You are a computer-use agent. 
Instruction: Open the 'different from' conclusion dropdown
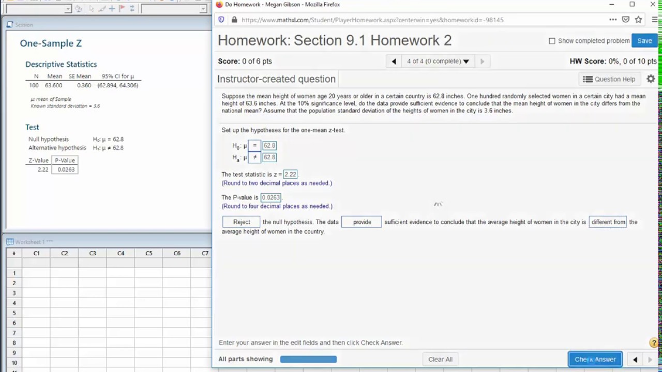[x=608, y=222]
